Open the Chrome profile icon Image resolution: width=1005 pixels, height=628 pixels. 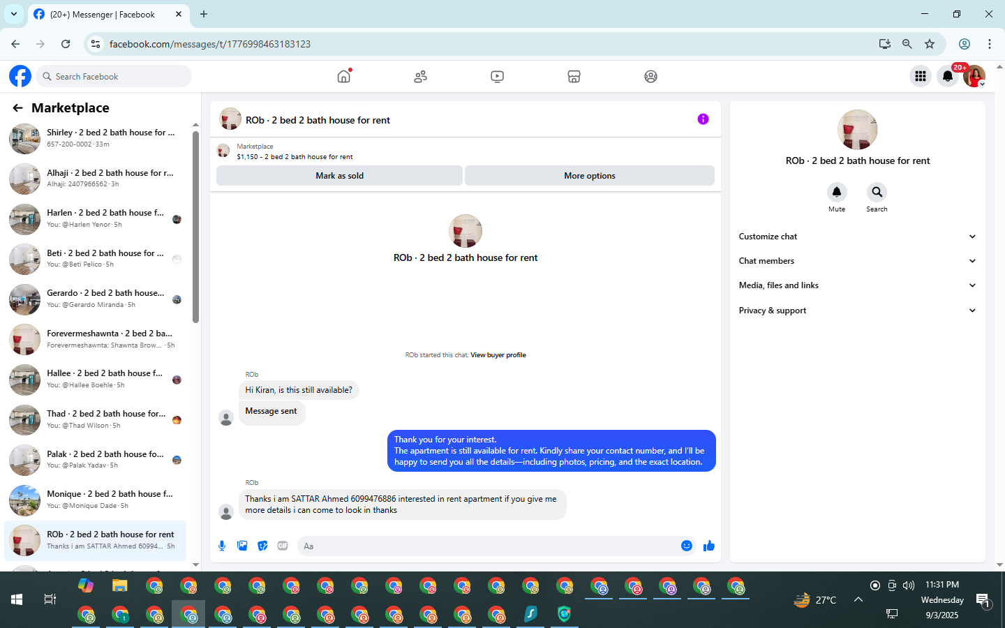coord(965,44)
